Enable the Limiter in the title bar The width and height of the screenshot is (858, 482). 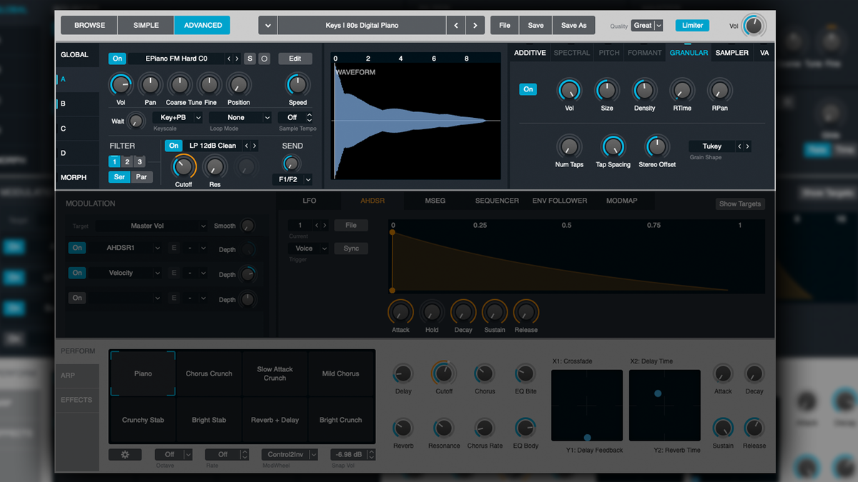(x=691, y=24)
